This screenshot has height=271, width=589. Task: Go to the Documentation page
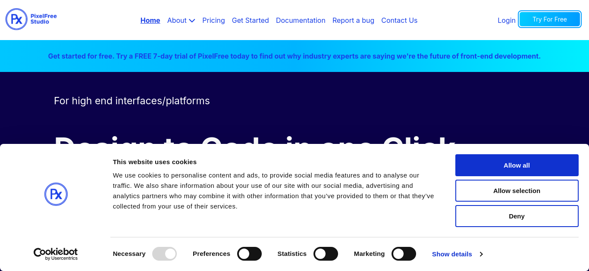tap(301, 20)
